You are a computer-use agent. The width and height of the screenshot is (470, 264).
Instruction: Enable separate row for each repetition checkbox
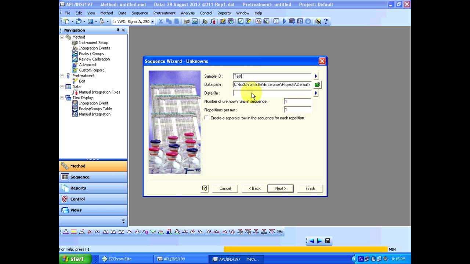click(207, 118)
